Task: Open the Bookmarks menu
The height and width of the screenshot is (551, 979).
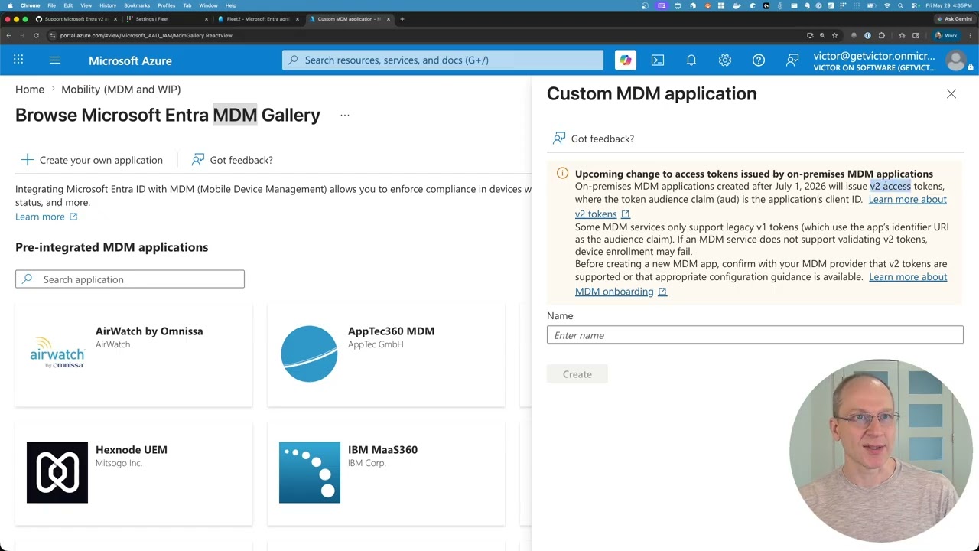Action: pyautogui.click(x=137, y=5)
